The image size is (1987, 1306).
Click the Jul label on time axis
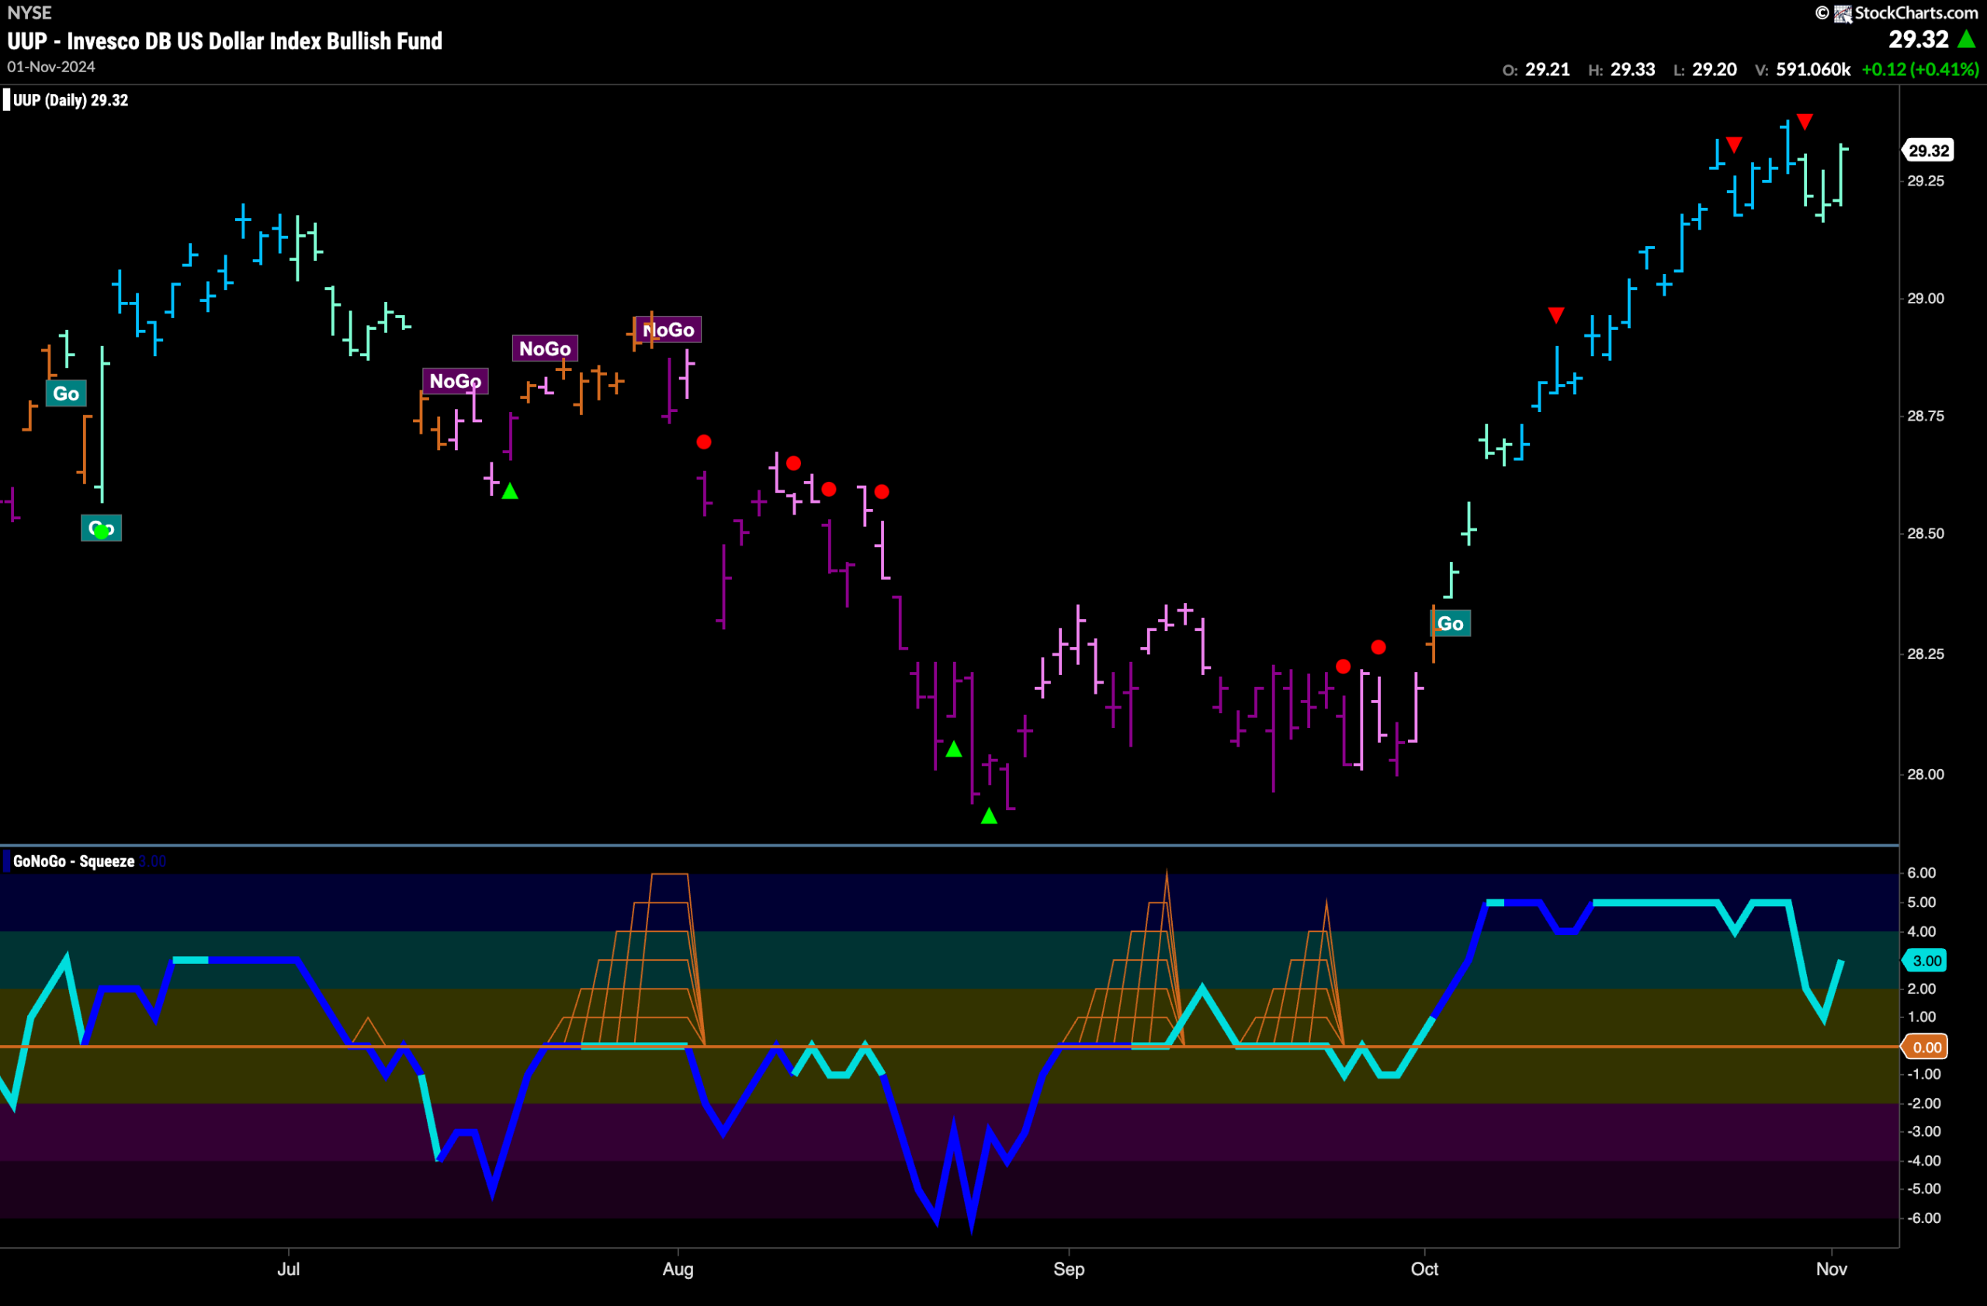coord(288,1270)
